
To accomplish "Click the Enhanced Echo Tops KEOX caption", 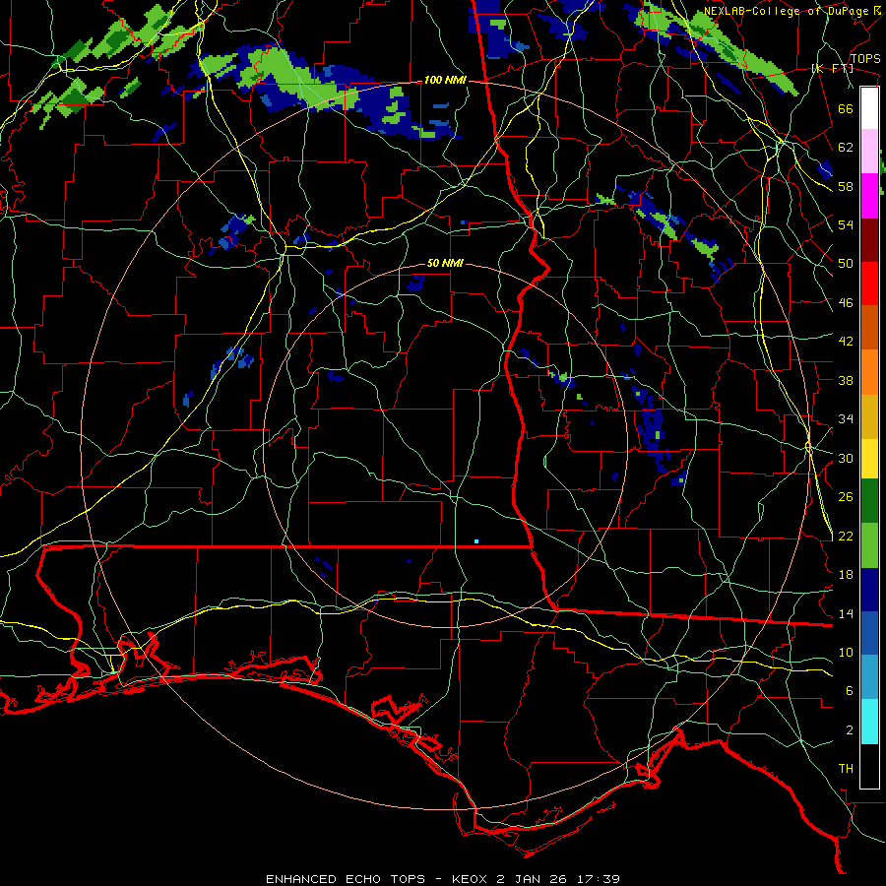I will tap(443, 879).
